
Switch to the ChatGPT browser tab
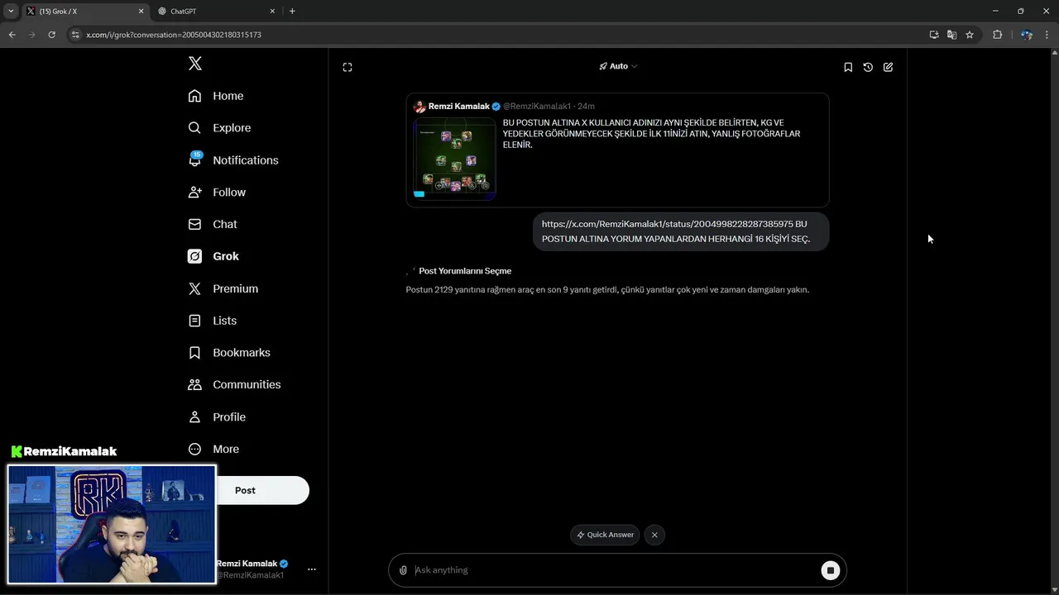tap(215, 11)
